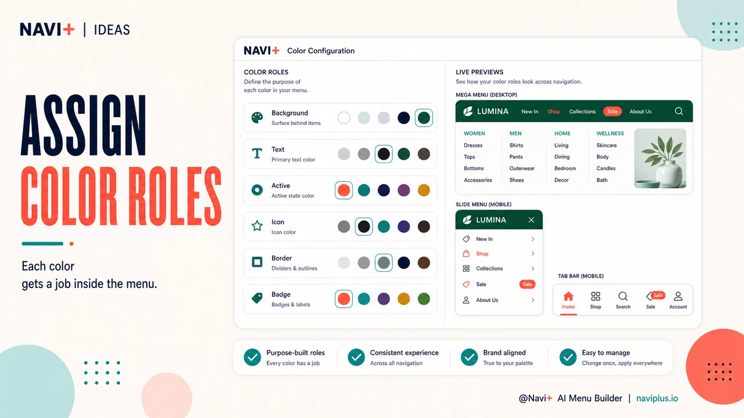
Task: Click the Sale badge in slide menu
Action: click(527, 284)
